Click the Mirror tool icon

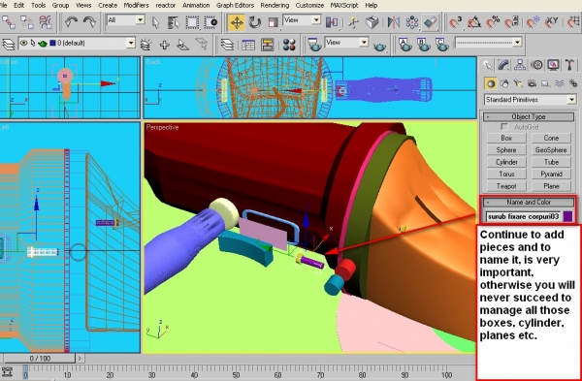click(x=393, y=22)
